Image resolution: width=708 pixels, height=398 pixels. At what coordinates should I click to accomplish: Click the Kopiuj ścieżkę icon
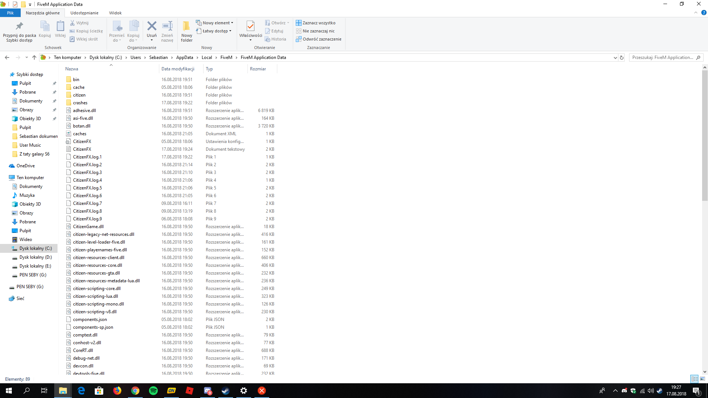86,31
